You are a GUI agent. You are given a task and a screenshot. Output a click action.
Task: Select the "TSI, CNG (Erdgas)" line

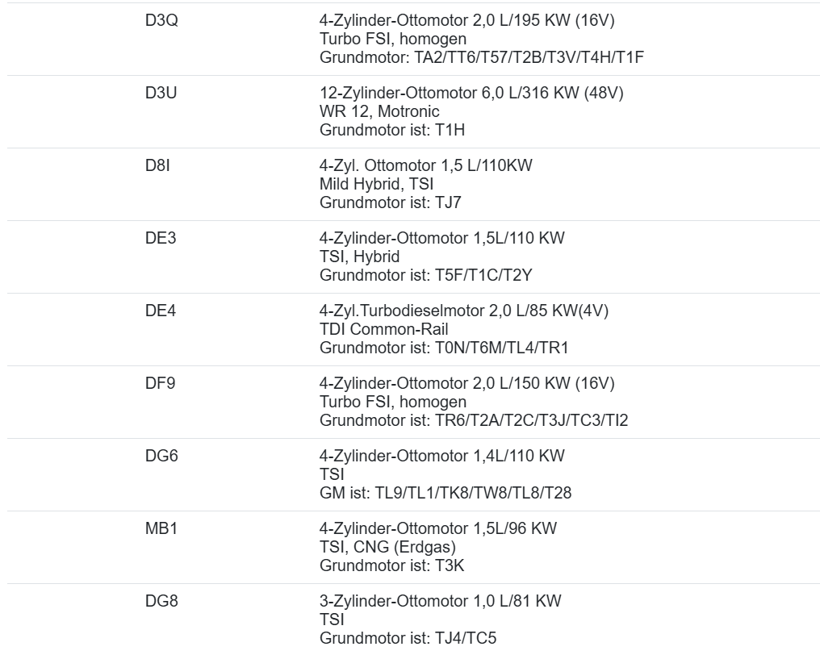(x=389, y=546)
